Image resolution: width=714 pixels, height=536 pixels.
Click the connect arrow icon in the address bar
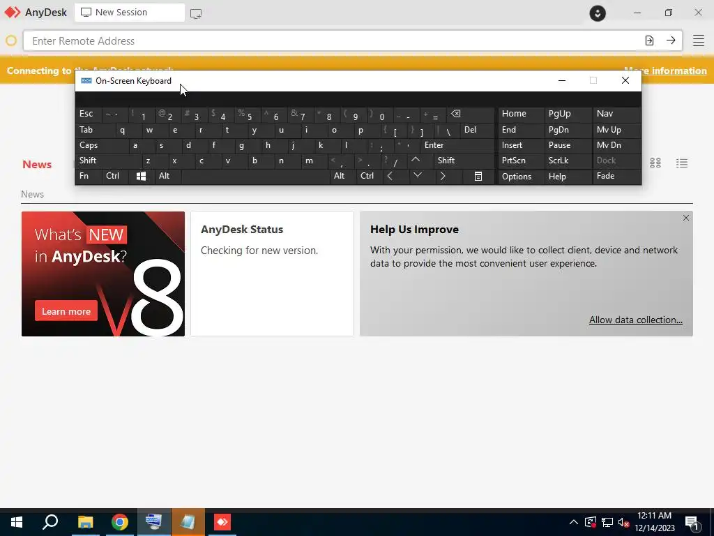[671, 40]
